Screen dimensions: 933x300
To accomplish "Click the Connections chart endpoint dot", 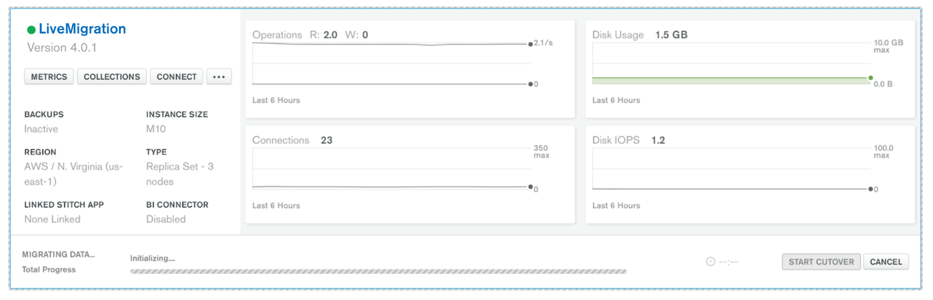I will 530,187.
